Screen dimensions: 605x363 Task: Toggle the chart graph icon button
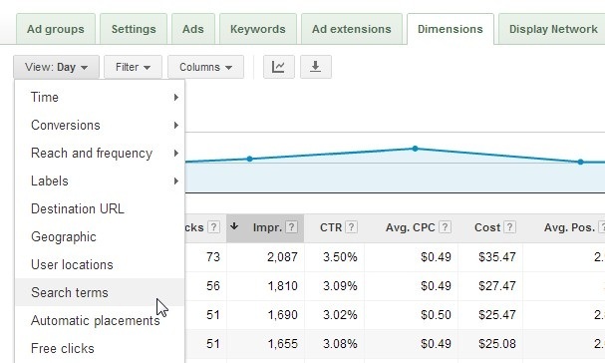pos(278,67)
